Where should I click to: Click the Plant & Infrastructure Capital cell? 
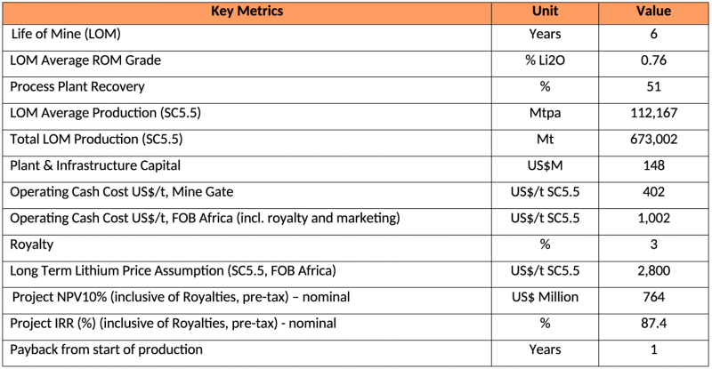click(94, 165)
